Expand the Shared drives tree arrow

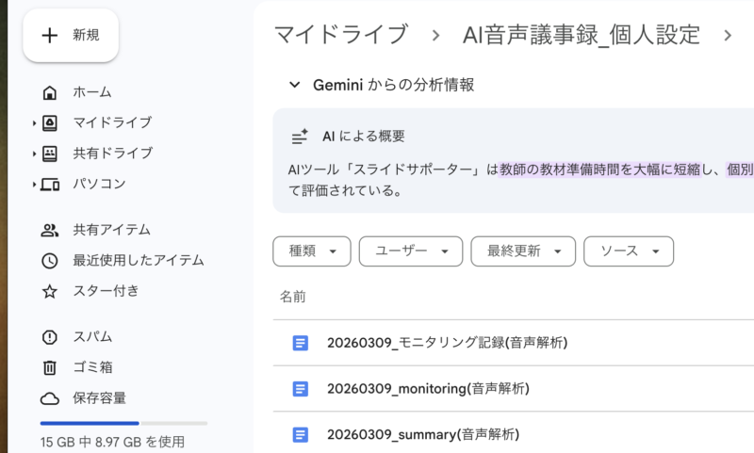point(34,154)
